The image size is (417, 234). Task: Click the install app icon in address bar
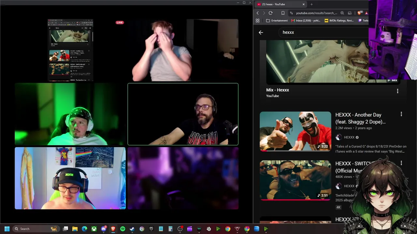click(350, 13)
